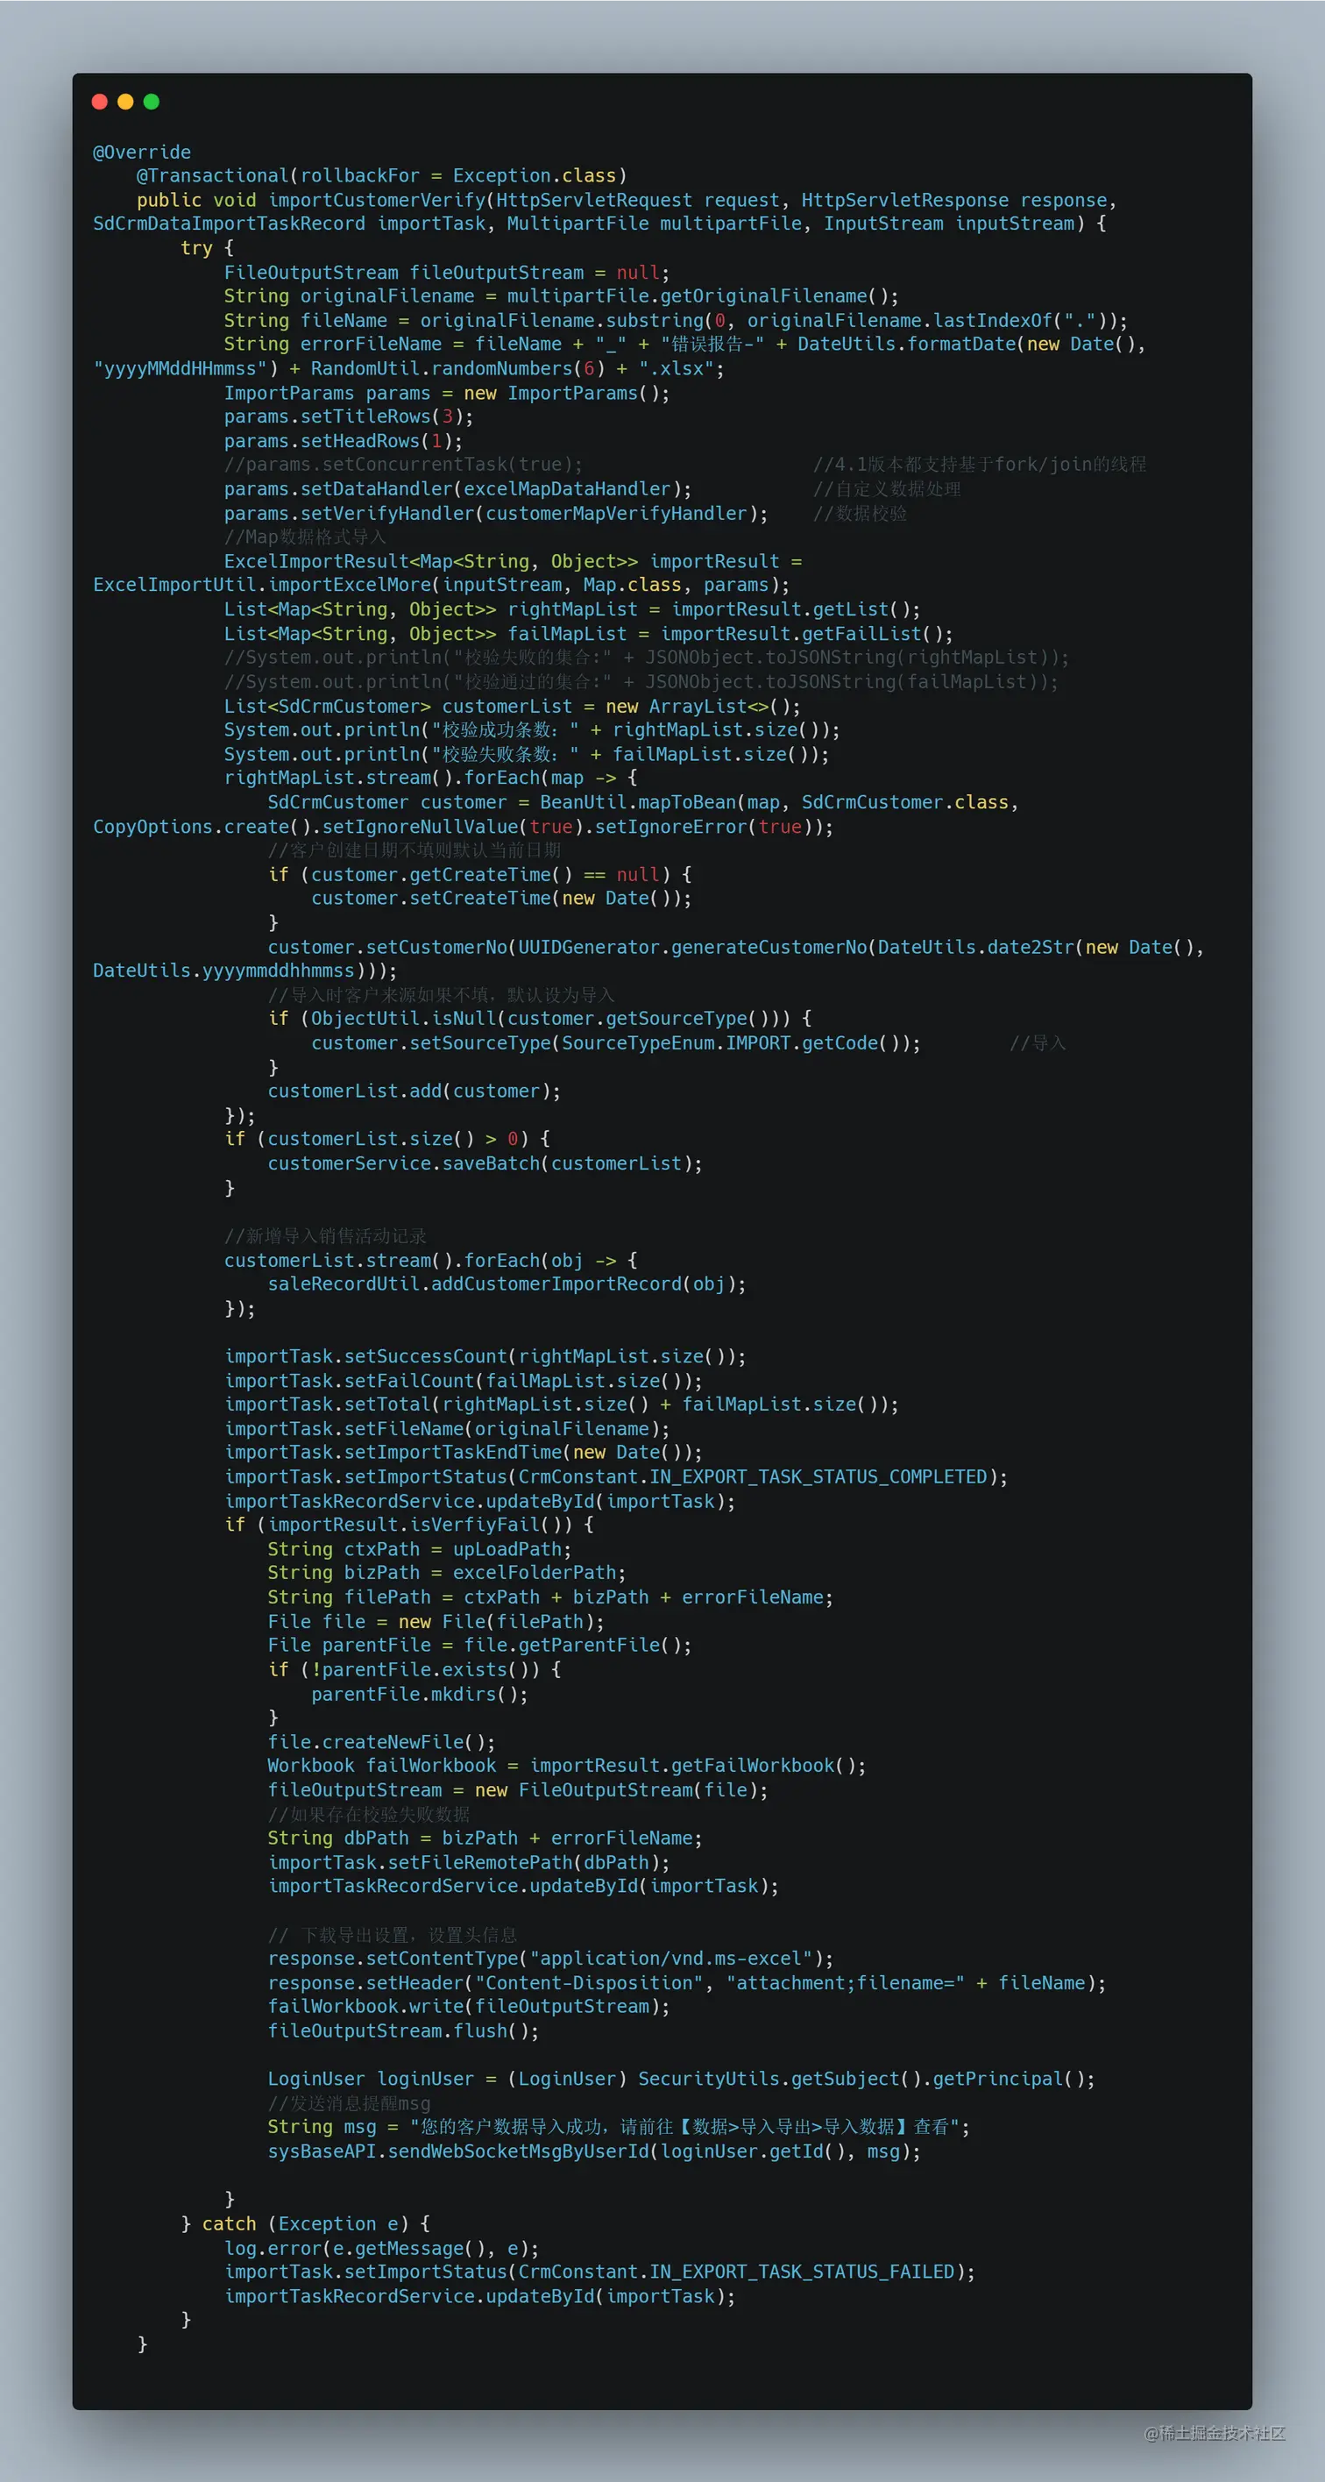Click the string "application/vnd.ms-excel"

coord(670,1959)
